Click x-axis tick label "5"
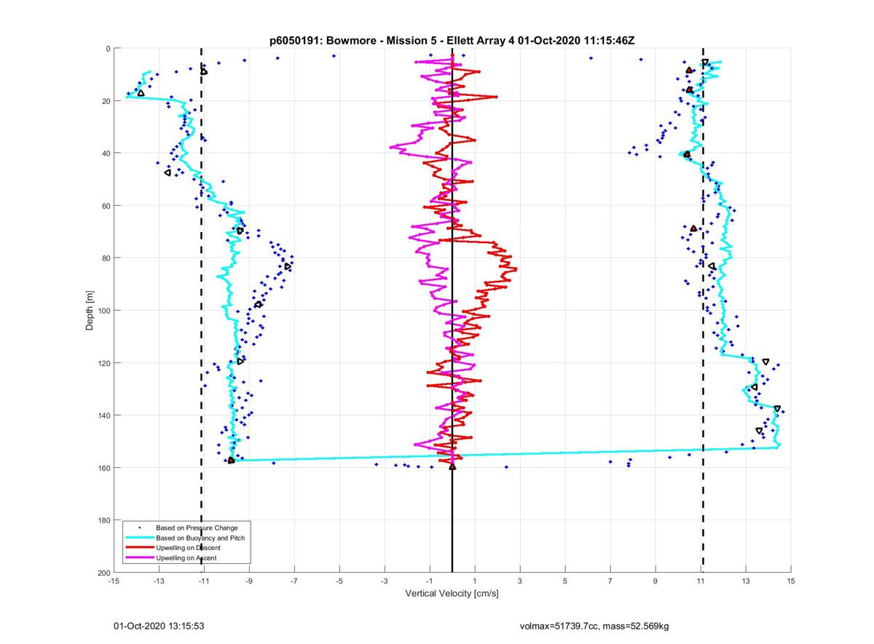Image resolution: width=874 pixels, height=644 pixels. click(x=565, y=581)
